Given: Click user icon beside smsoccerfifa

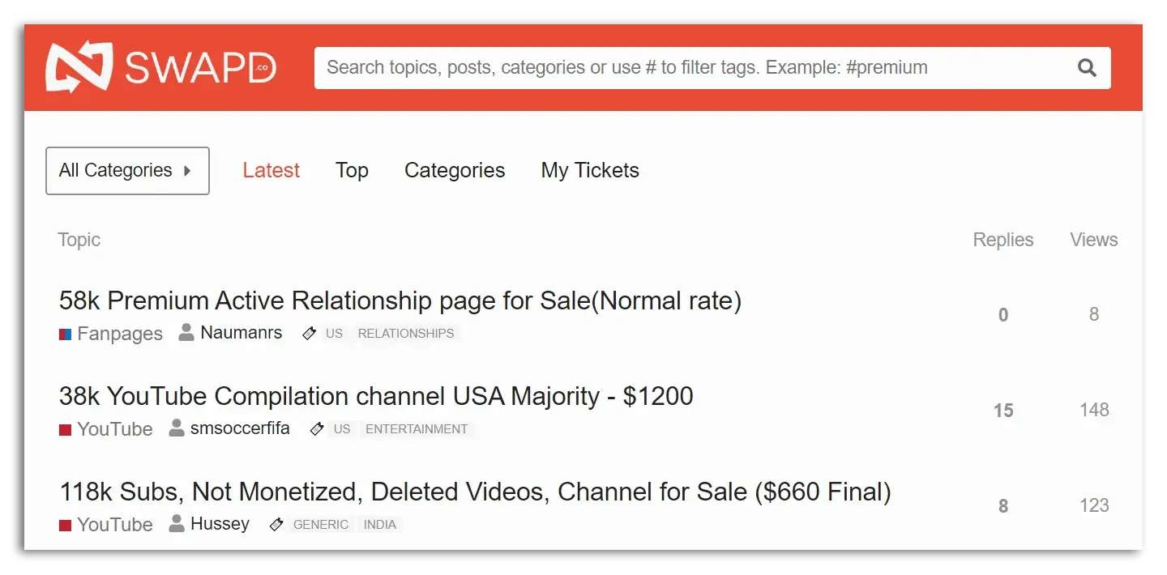Looking at the screenshot, I should click(x=177, y=428).
